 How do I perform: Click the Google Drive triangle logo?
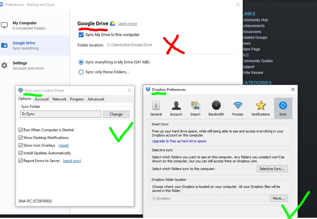(112, 23)
